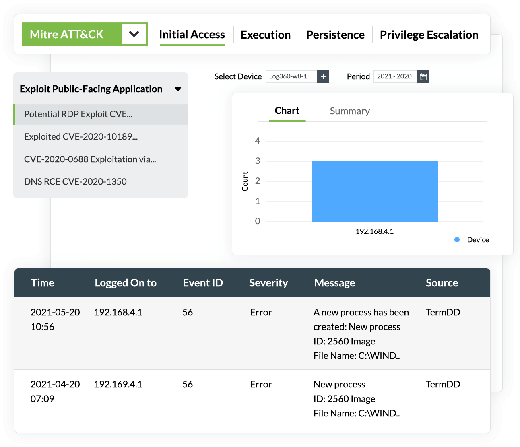Switch to the Privilege Escalation tab
Viewport: 520px width, 447px height.
[429, 35]
